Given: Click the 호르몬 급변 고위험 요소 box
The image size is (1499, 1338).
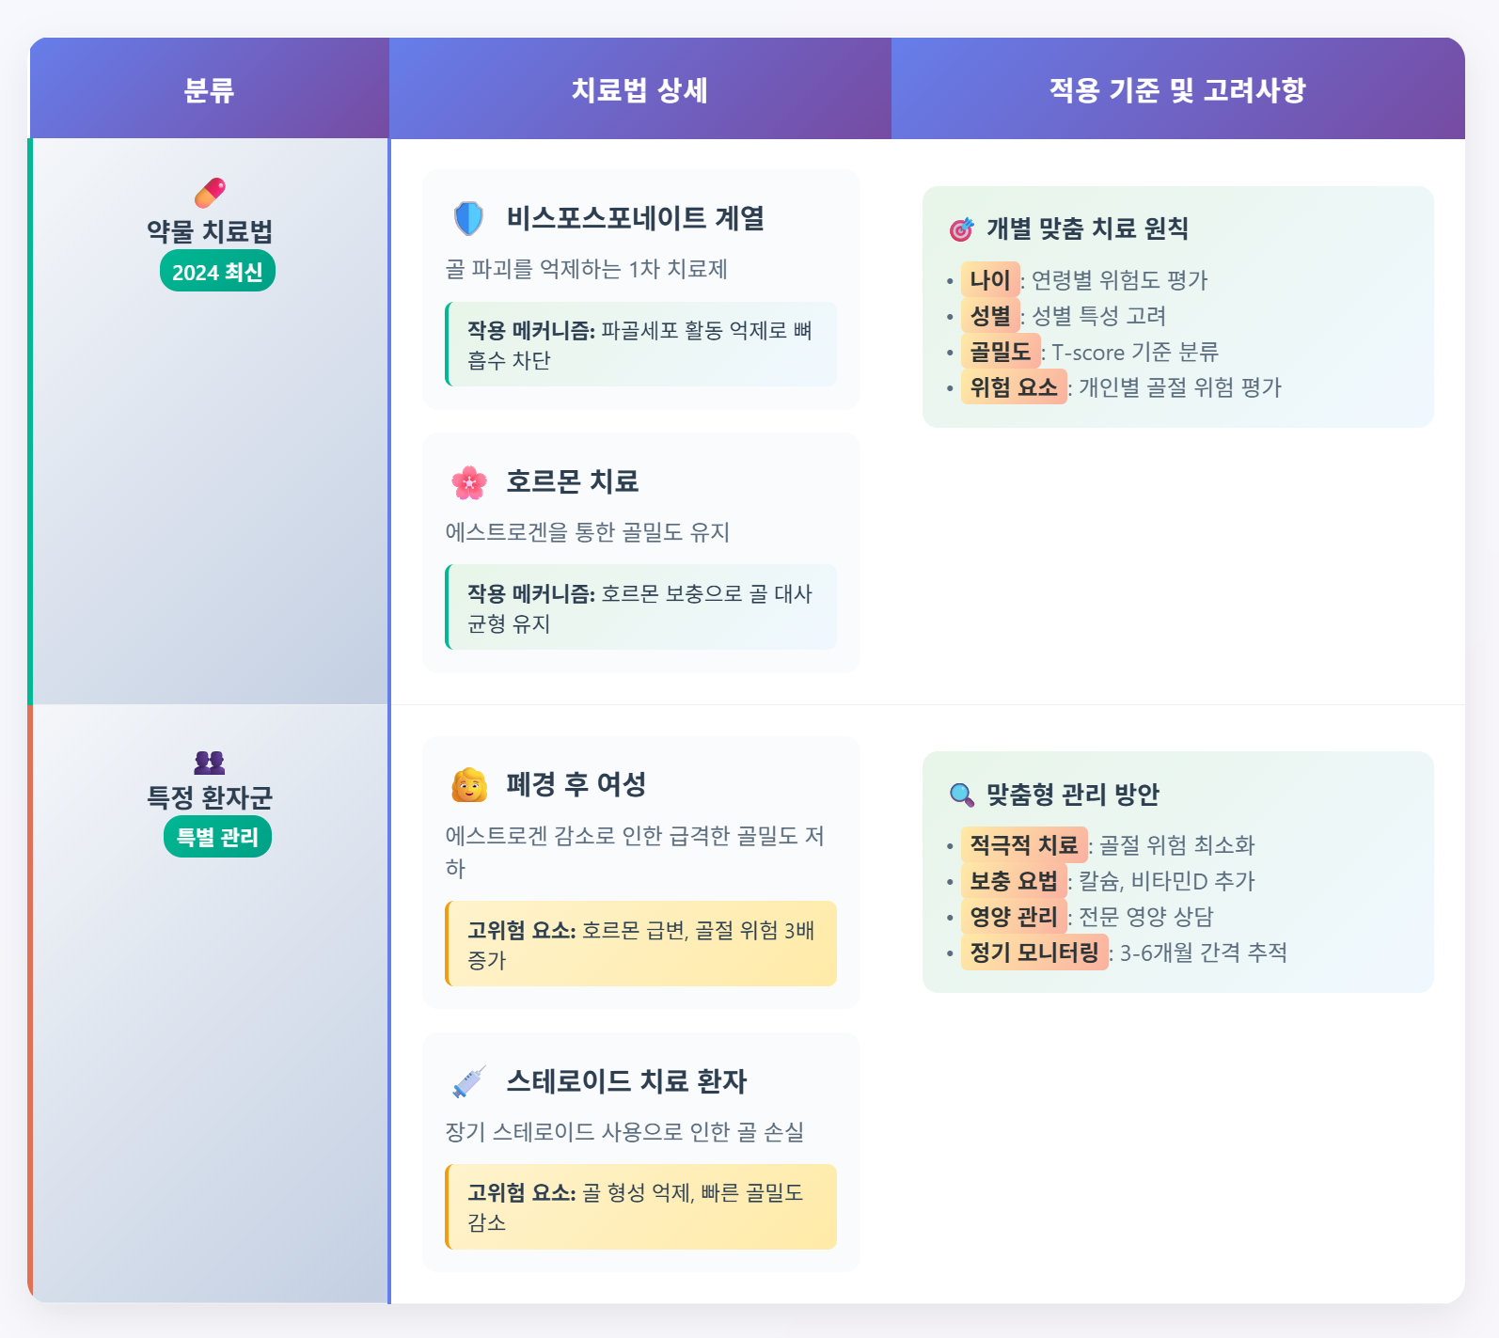Looking at the screenshot, I should pyautogui.click(x=641, y=944).
